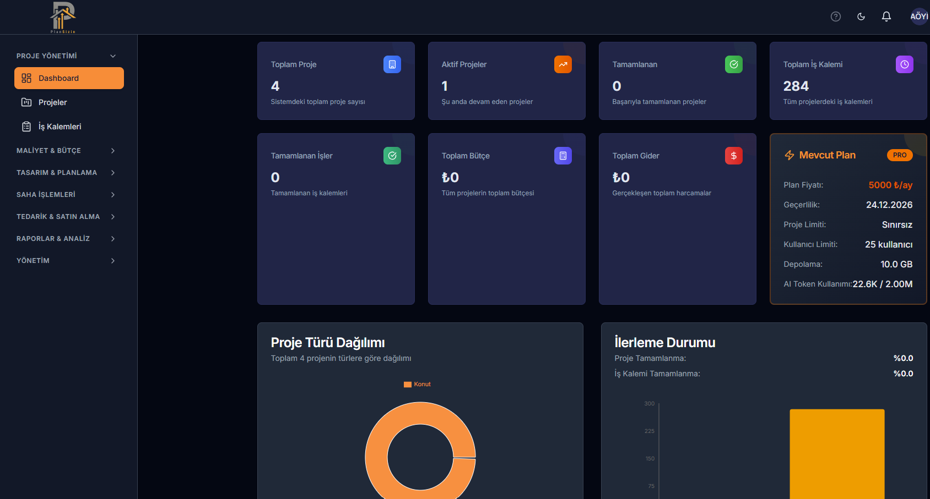This screenshot has width=930, height=499.
Task: Click the PlanSizin logo at top left
Action: tap(62, 17)
